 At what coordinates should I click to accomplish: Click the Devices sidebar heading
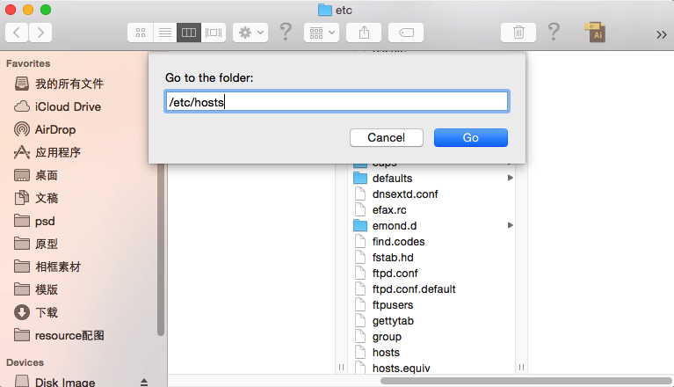pos(25,362)
